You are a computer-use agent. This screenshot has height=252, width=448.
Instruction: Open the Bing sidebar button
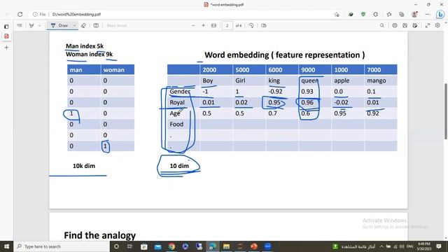tap(440, 14)
